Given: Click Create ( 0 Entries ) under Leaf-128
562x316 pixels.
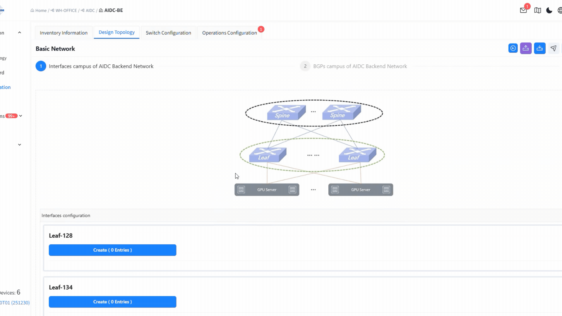Looking at the screenshot, I should coord(112,250).
